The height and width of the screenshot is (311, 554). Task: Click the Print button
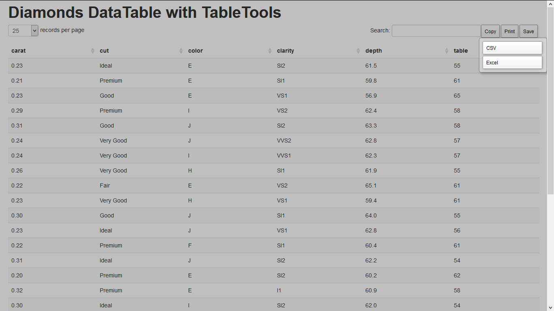pyautogui.click(x=509, y=31)
